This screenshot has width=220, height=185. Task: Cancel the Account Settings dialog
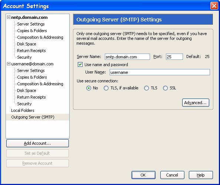click(x=172, y=175)
